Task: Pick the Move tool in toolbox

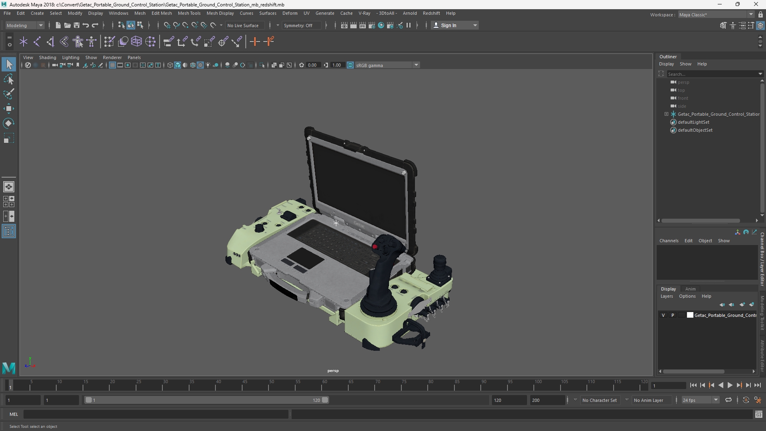Action: [x=9, y=109]
